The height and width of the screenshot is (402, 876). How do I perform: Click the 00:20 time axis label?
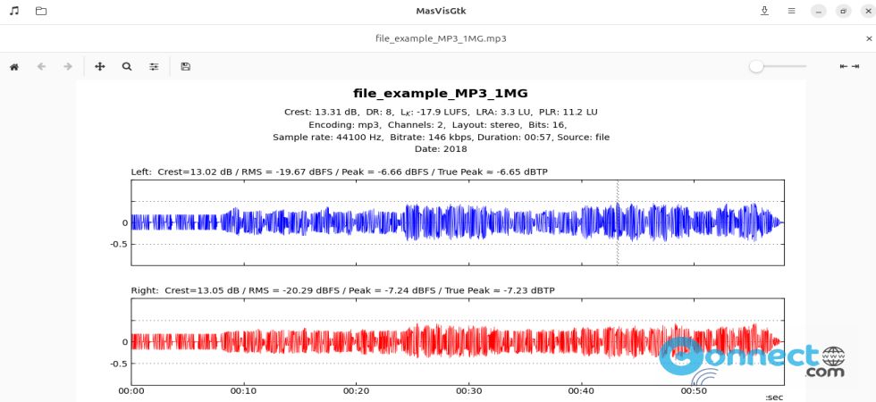356,391
